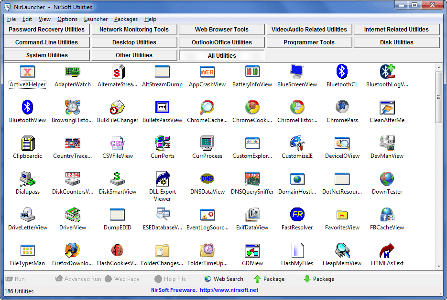Switch to Programmer Tools tab

pos(309,42)
